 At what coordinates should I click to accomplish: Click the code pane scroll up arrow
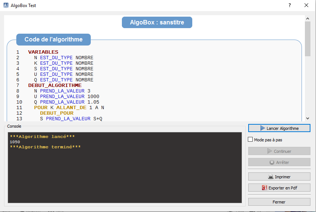(x=307, y=18)
